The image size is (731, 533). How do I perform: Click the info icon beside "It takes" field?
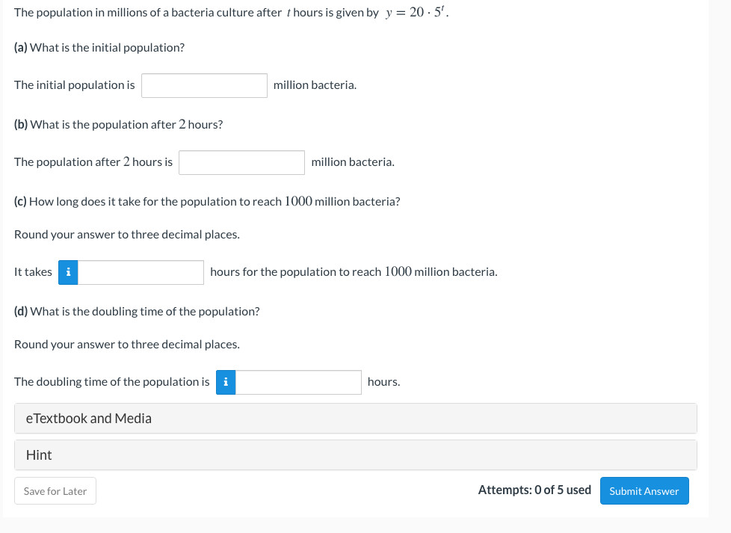pos(68,272)
